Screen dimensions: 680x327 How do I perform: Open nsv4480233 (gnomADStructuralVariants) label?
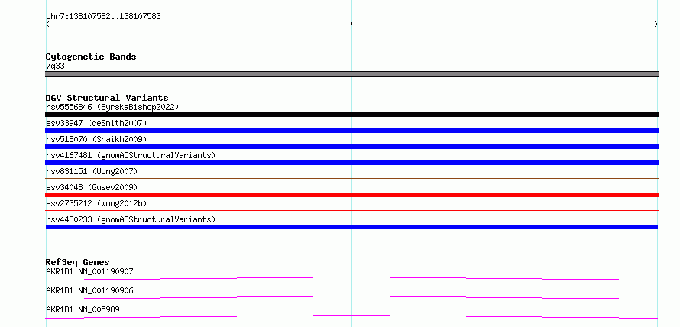[131, 219]
